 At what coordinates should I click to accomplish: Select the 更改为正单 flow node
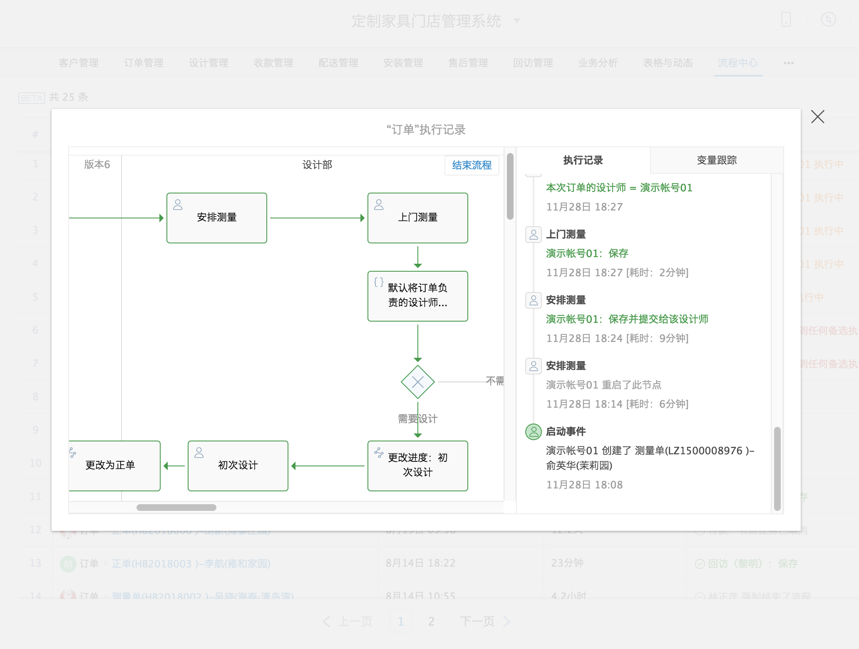pyautogui.click(x=114, y=466)
